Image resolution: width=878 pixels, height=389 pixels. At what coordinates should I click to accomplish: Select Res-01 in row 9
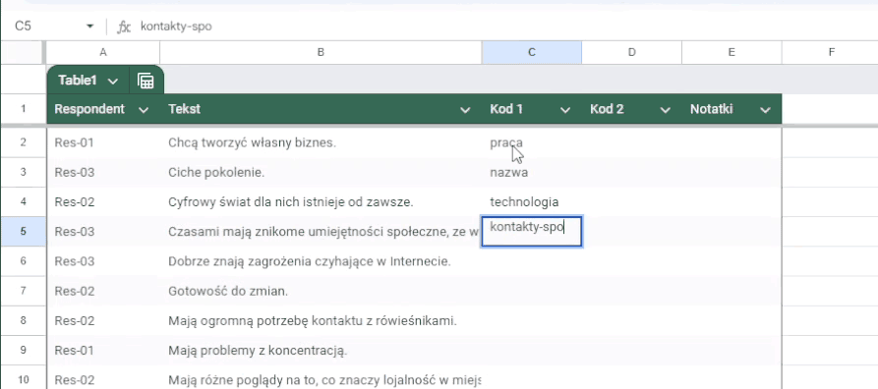coord(103,351)
